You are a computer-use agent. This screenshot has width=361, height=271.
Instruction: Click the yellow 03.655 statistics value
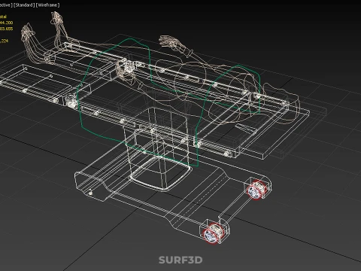tap(6, 29)
